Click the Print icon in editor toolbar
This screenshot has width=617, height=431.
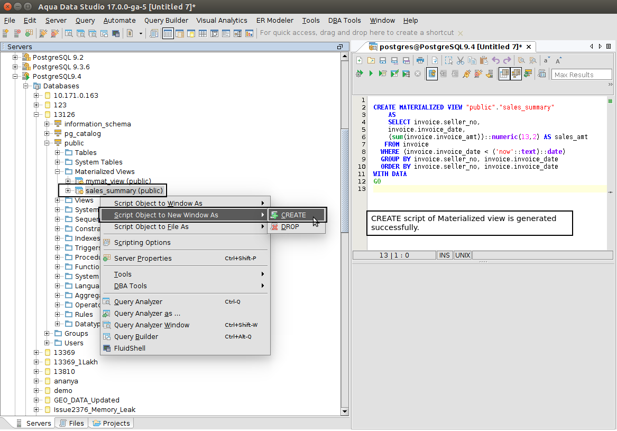point(420,60)
